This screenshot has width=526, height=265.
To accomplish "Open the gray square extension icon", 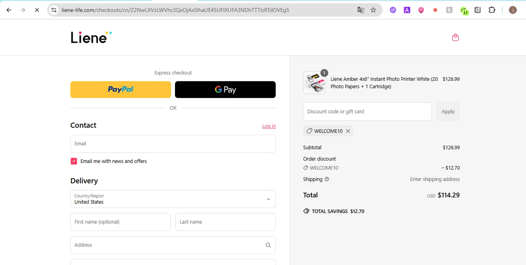I will click(449, 10).
